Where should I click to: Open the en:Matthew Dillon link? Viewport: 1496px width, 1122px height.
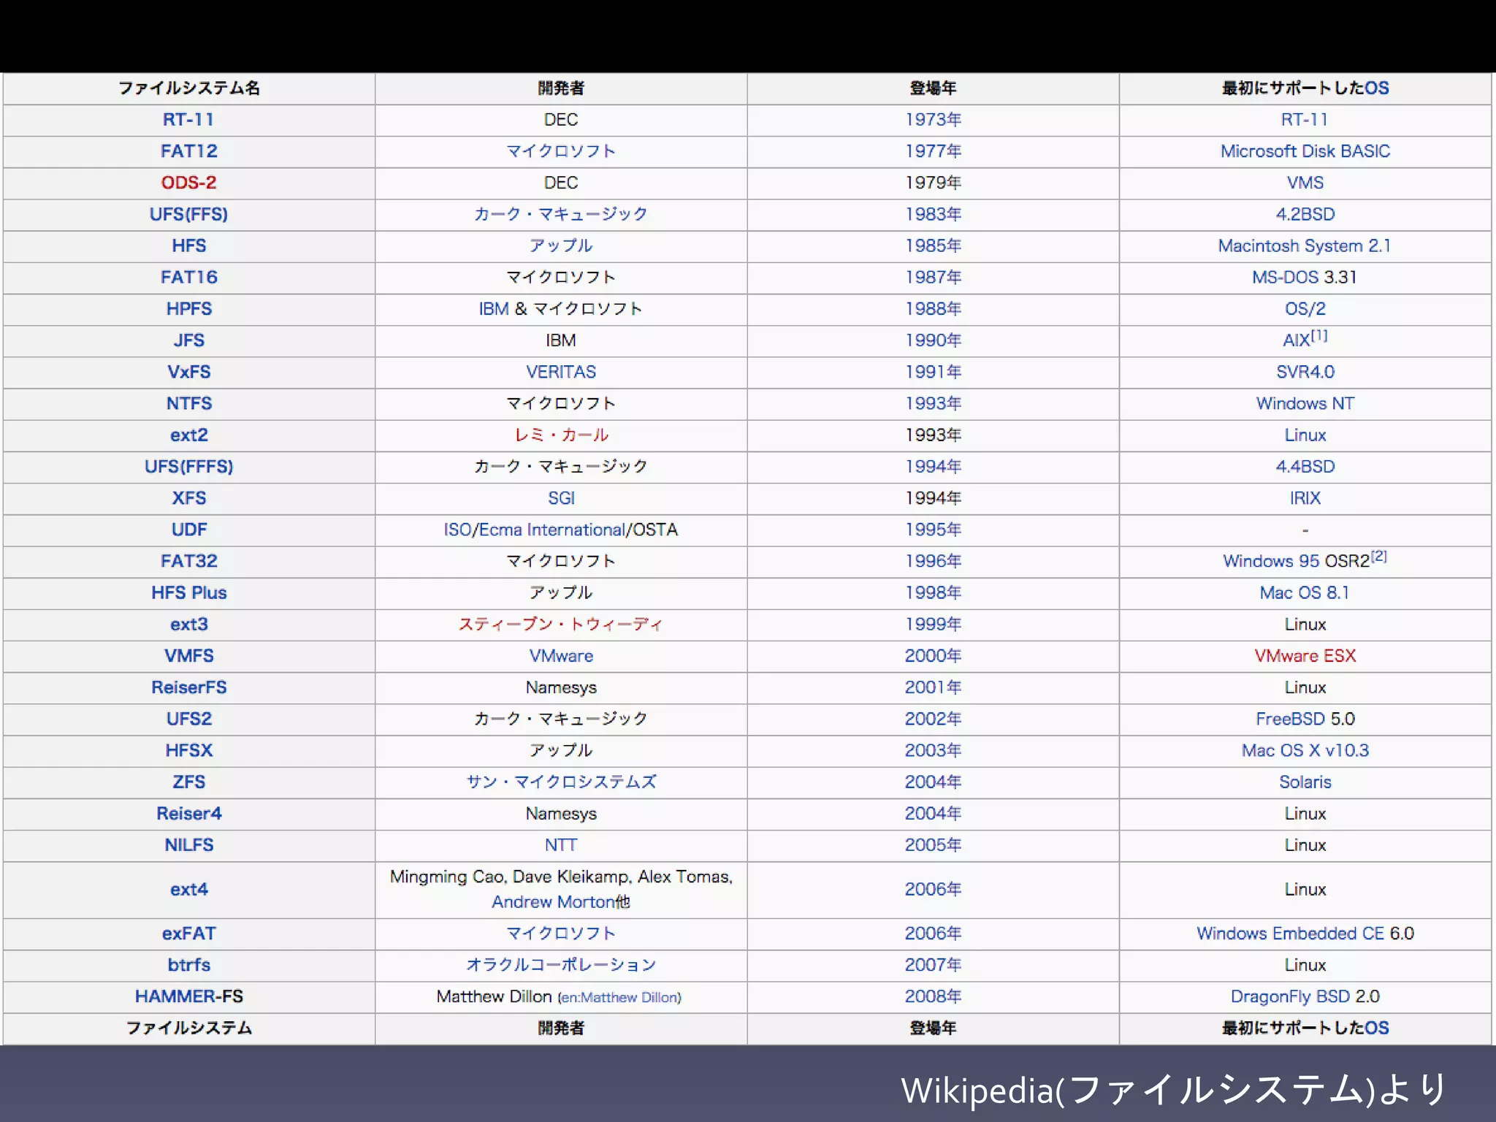pyautogui.click(x=619, y=997)
